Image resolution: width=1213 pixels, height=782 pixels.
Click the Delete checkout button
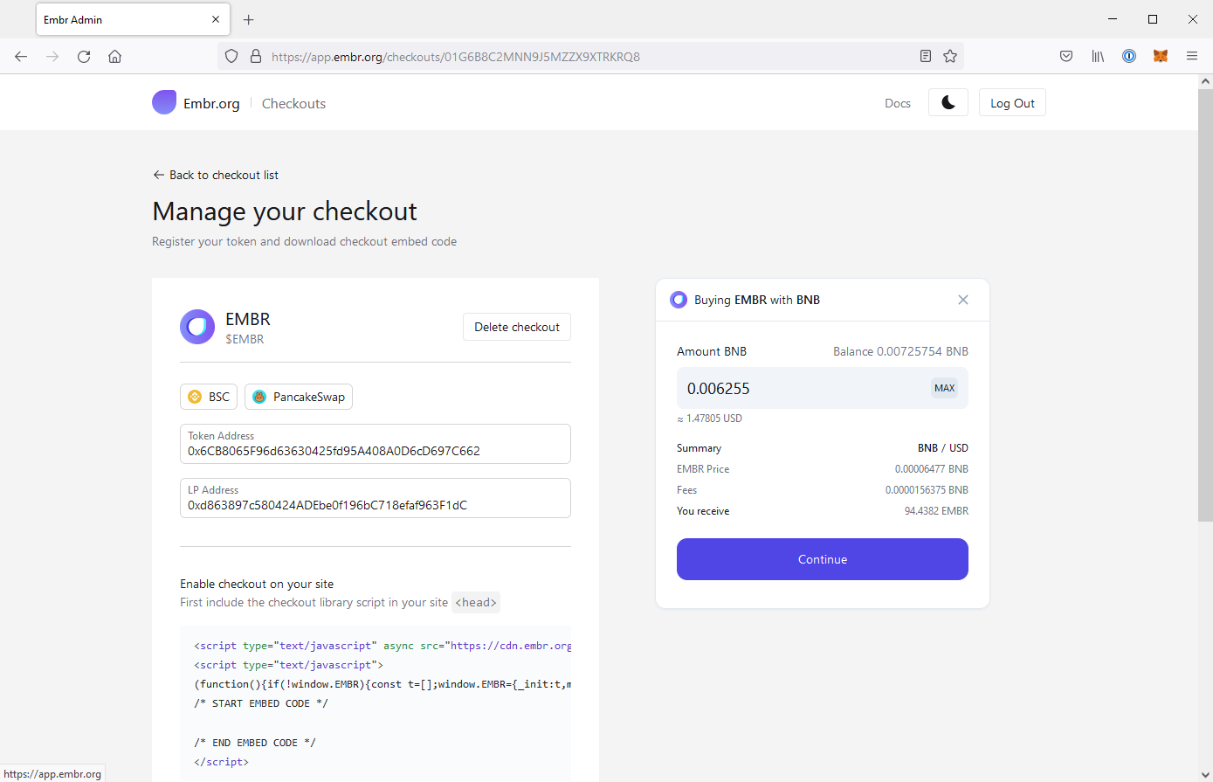point(517,327)
